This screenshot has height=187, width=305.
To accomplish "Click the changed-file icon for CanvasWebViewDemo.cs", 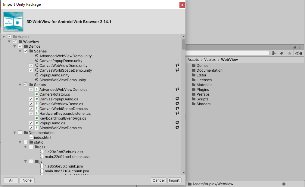I will coord(177,104).
